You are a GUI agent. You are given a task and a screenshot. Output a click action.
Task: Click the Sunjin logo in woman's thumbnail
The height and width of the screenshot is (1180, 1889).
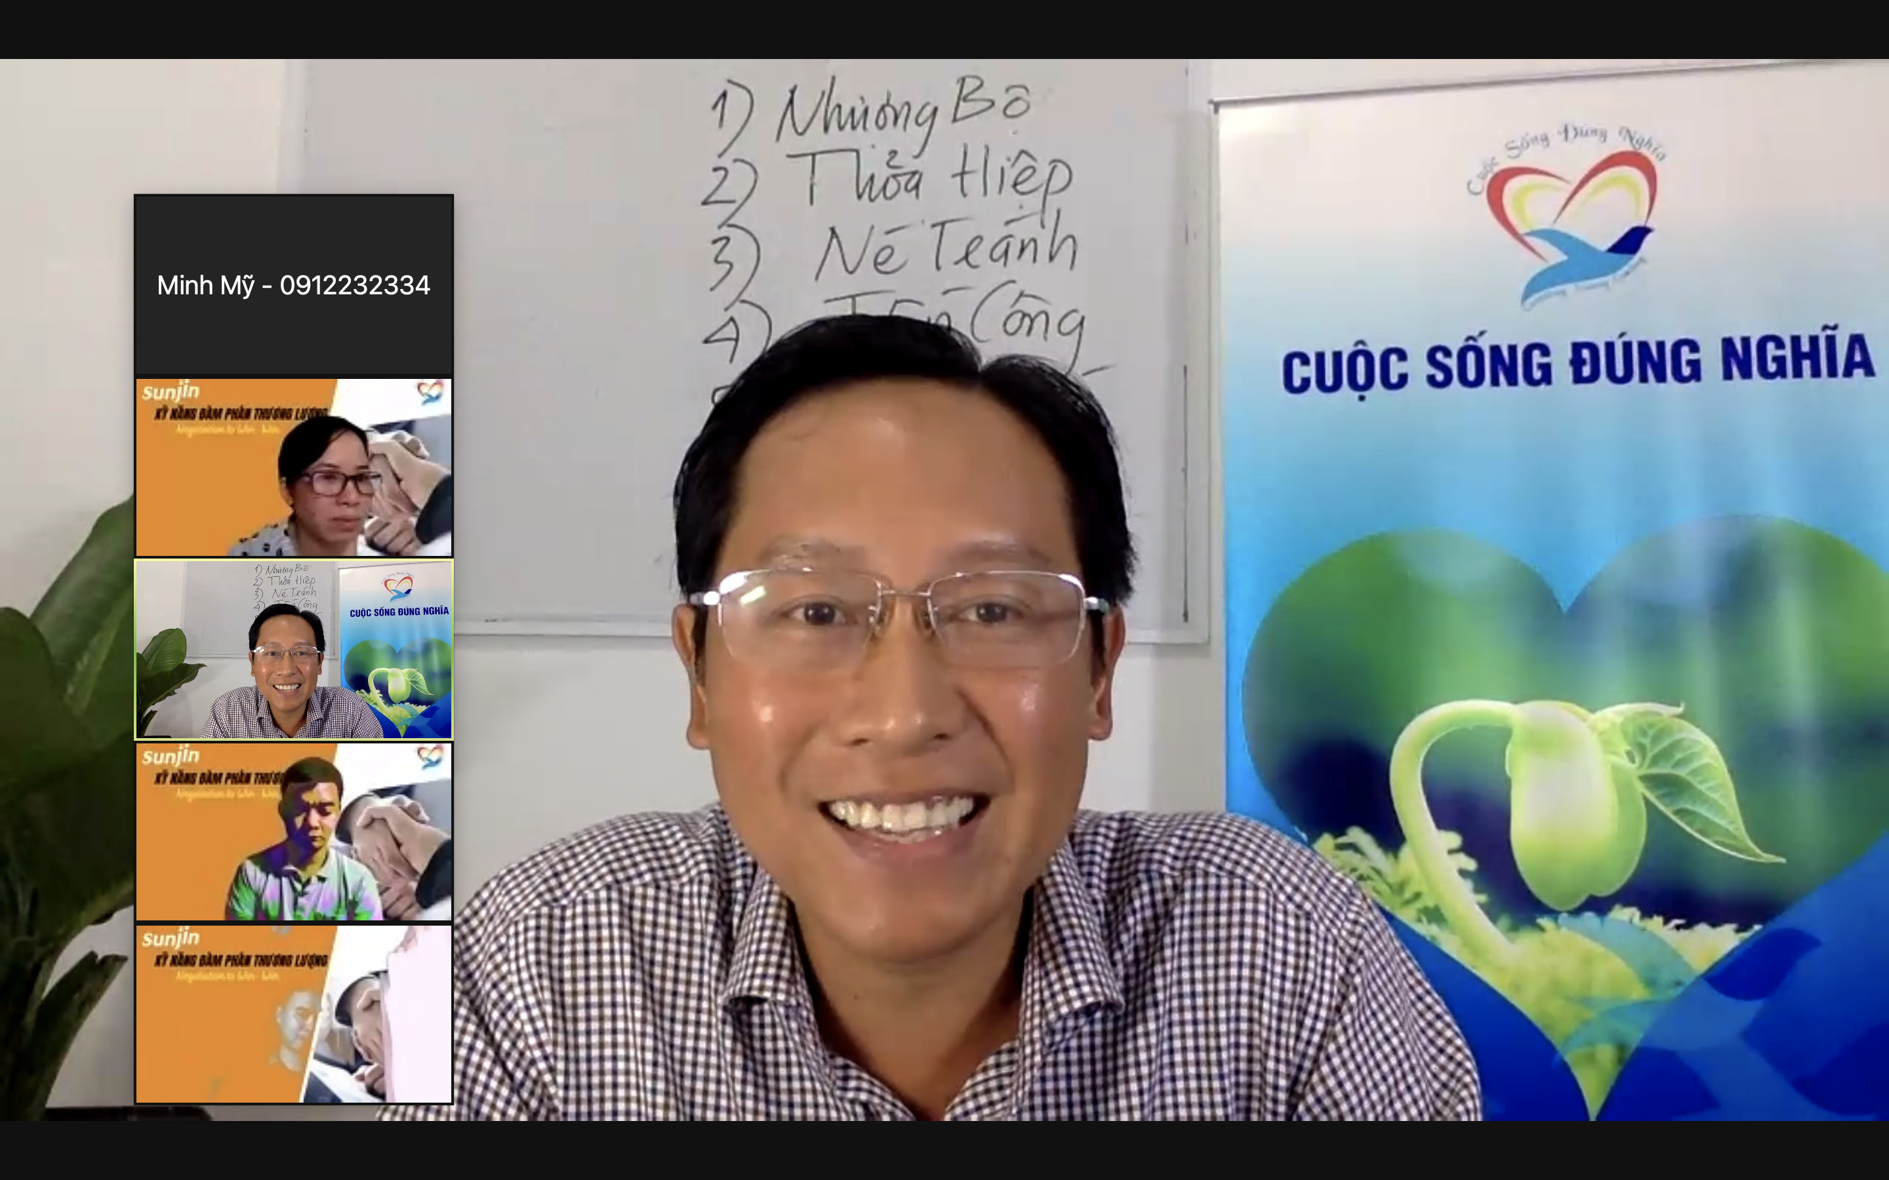pos(171,392)
